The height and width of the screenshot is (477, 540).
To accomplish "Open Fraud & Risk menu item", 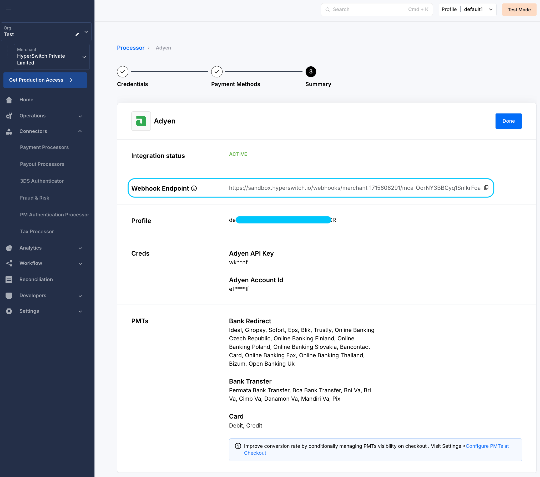I will tap(34, 198).
